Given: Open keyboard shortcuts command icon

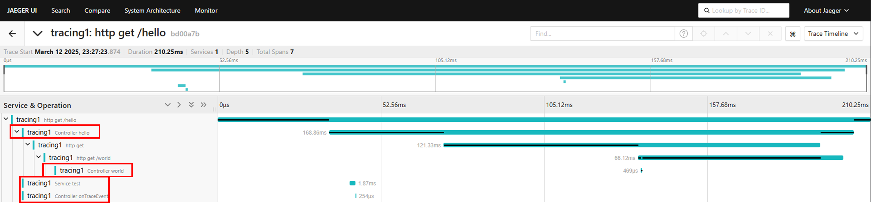Looking at the screenshot, I should coord(792,34).
